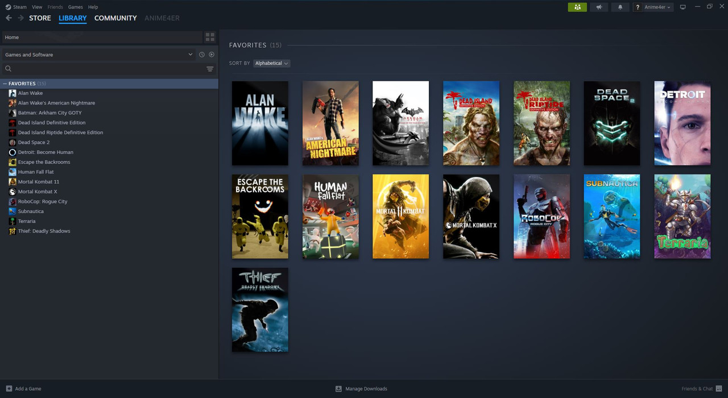Open Friends & Chat grid icon
The image size is (728, 398).
coord(719,389)
